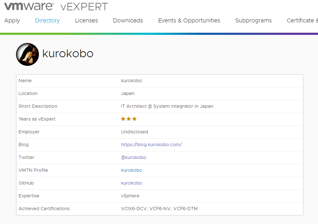Click the Name value kurokobo
318x224 pixels.
[132, 81]
